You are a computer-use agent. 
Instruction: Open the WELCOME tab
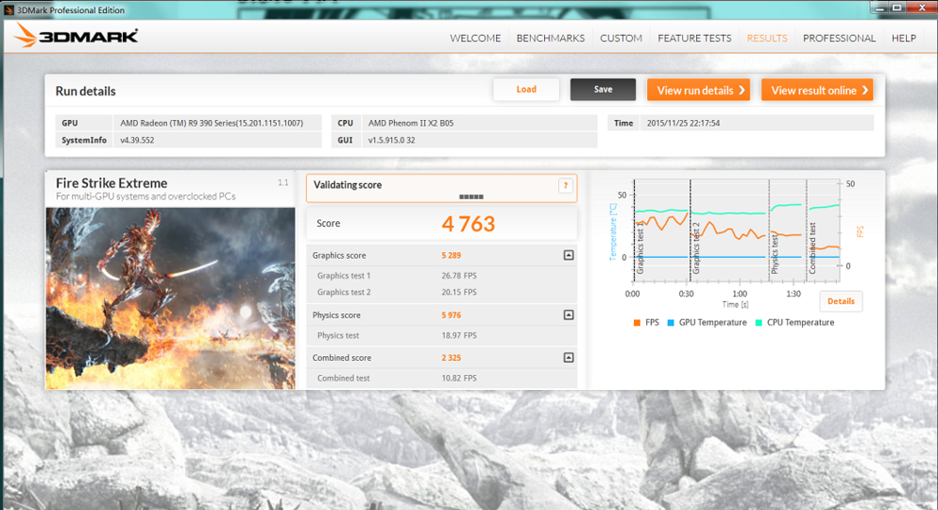[x=475, y=38]
